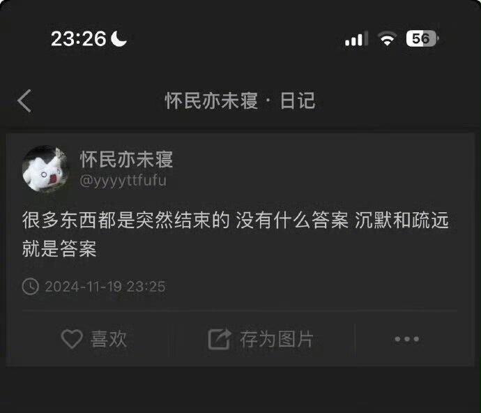
Task: Open the 怀民亦未寝 profile name in the post
Action: 126,159
